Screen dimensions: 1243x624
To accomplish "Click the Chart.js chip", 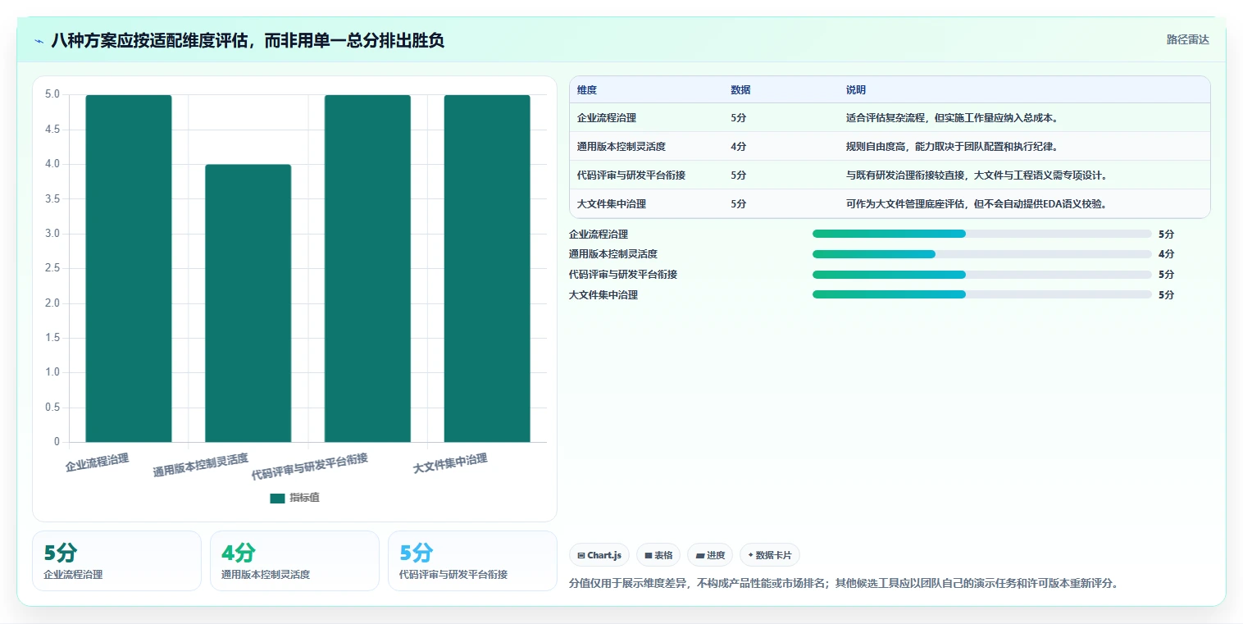I will point(599,555).
